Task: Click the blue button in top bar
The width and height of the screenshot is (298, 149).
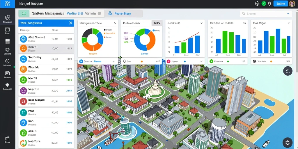Action: tap(280, 3)
